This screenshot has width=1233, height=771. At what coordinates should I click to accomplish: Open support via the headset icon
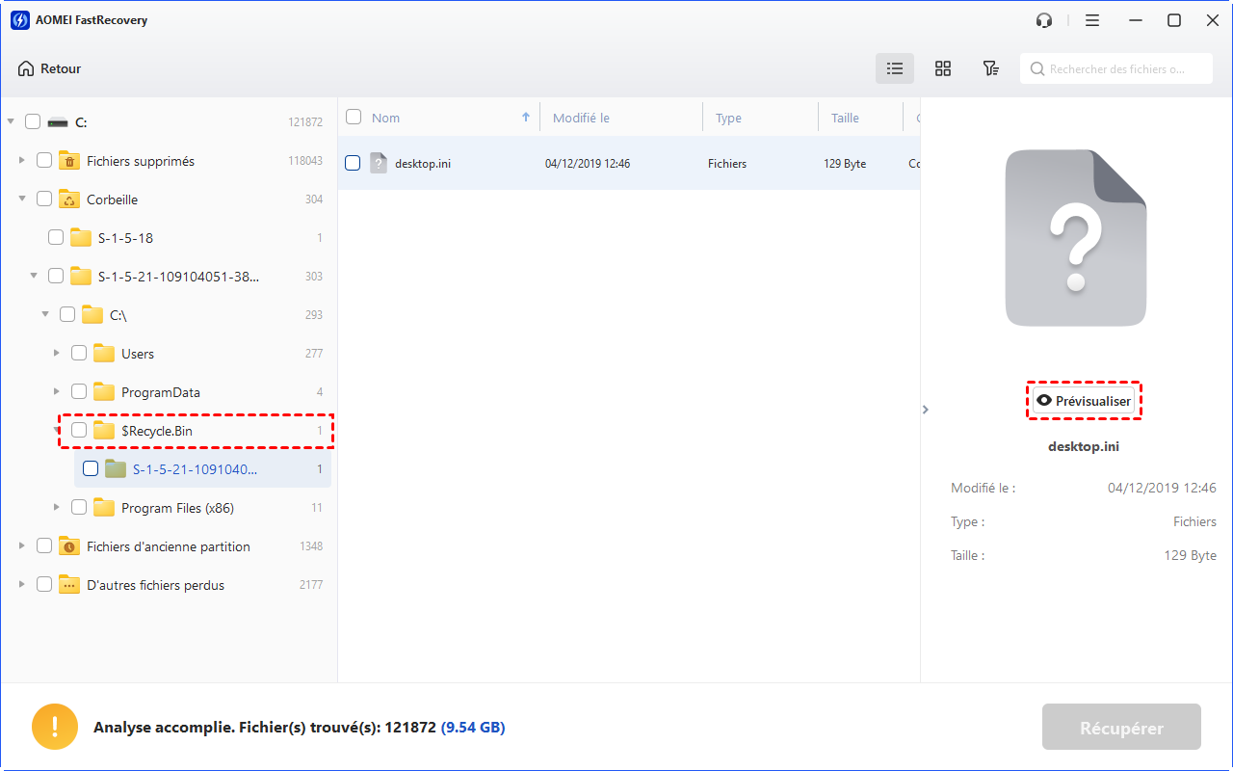[1043, 20]
